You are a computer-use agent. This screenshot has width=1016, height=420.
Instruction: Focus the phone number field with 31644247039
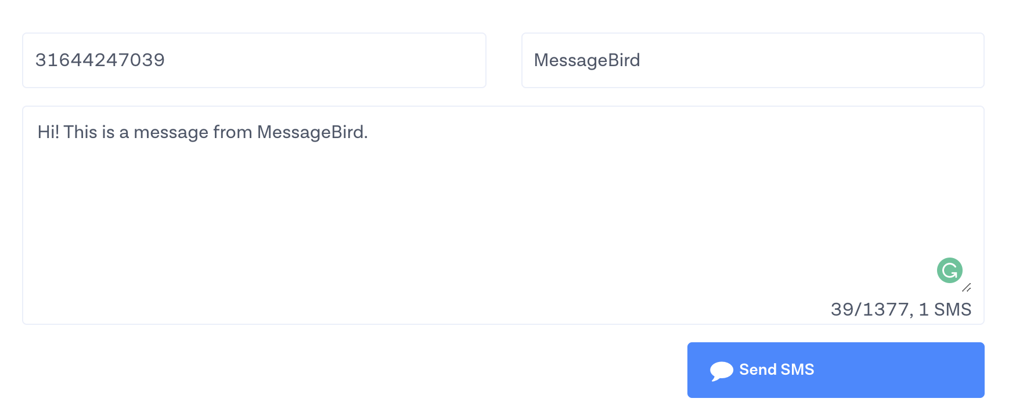[x=254, y=60]
